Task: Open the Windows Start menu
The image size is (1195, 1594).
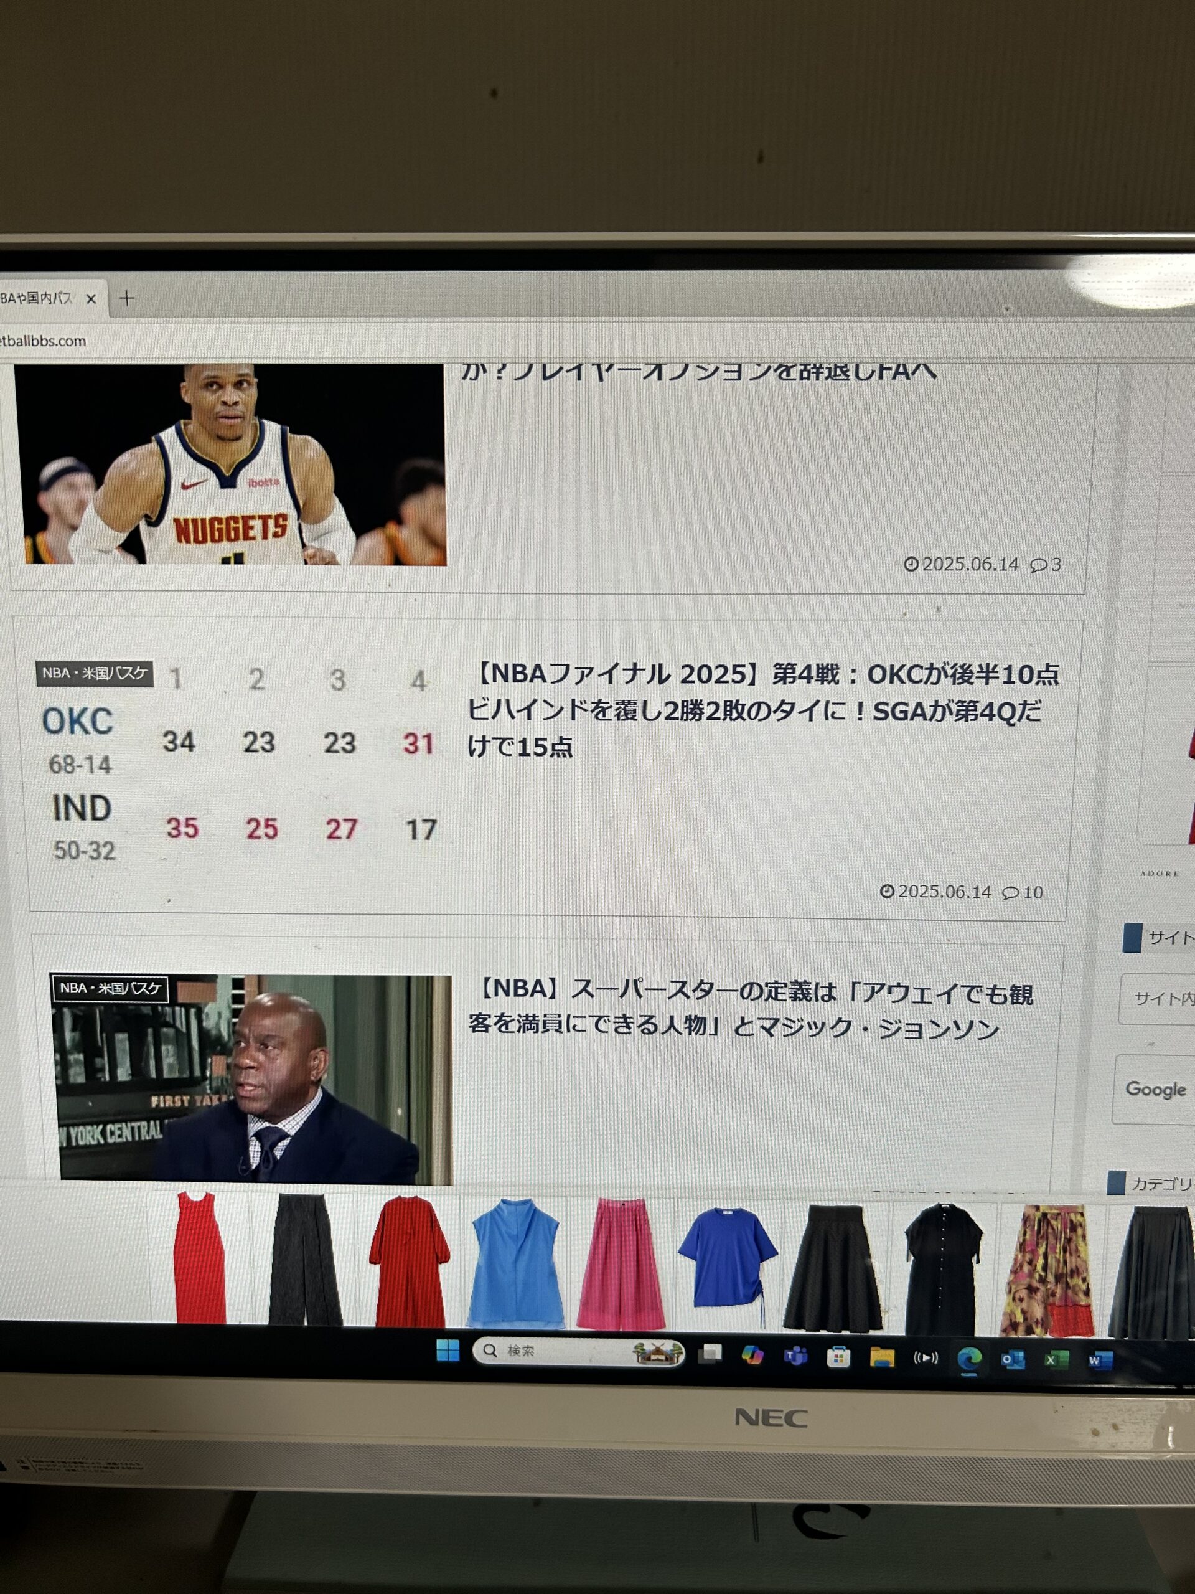Action: click(x=448, y=1351)
